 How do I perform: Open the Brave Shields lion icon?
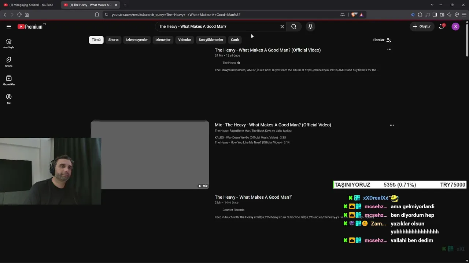tap(353, 15)
